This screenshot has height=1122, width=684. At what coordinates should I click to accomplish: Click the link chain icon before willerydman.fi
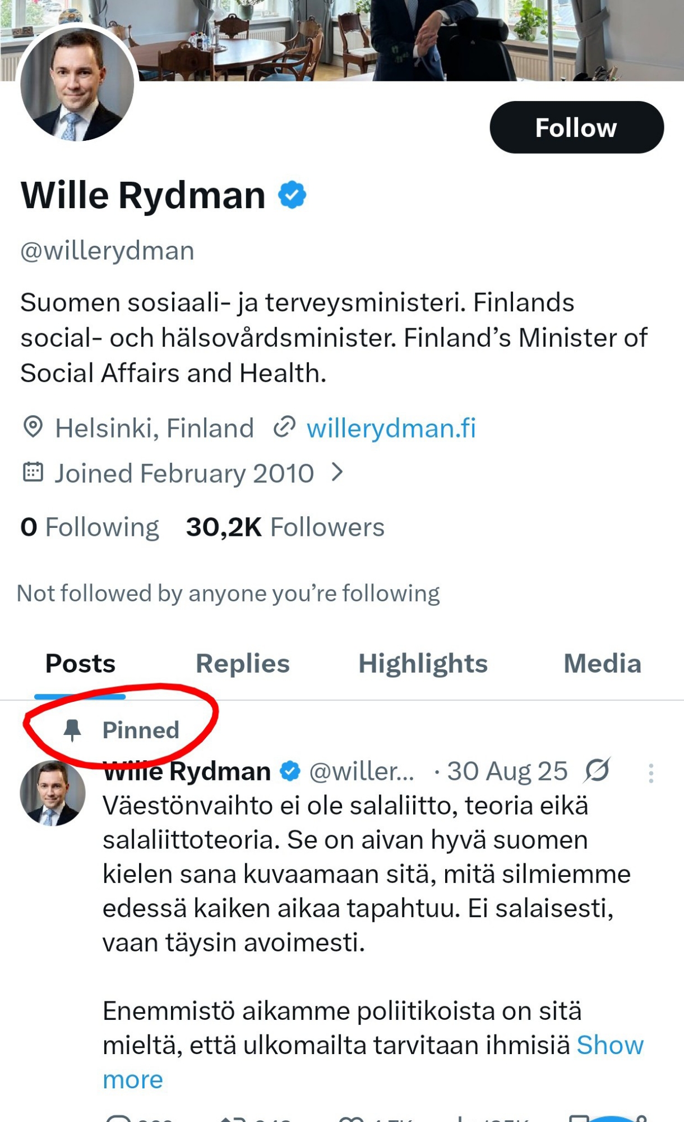click(x=284, y=427)
